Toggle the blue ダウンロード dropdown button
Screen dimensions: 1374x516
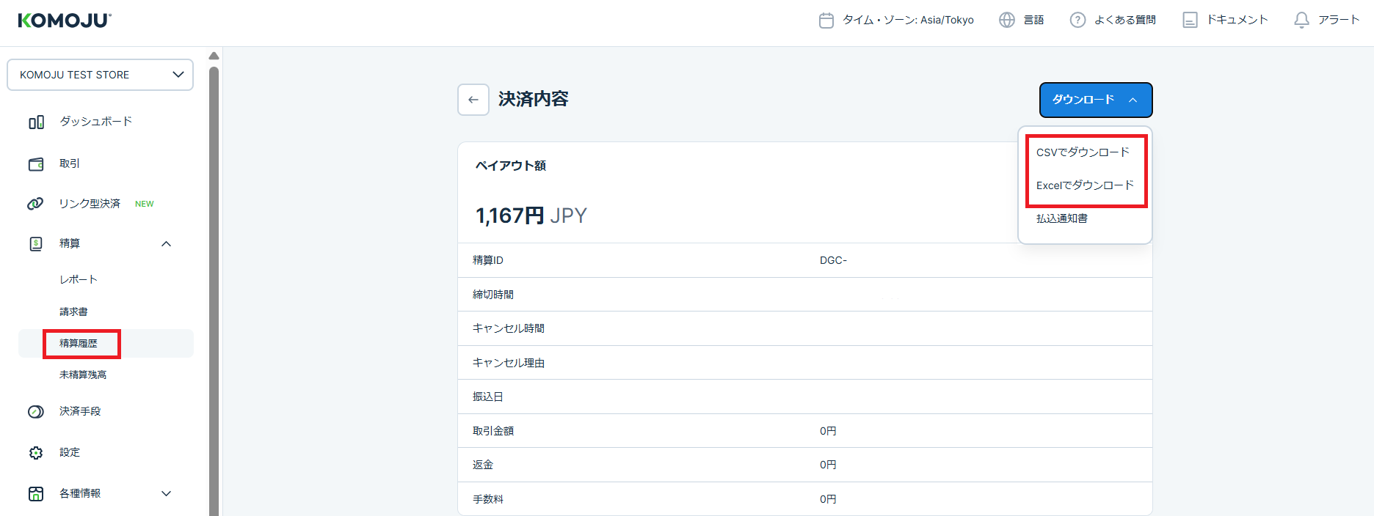pyautogui.click(x=1095, y=100)
